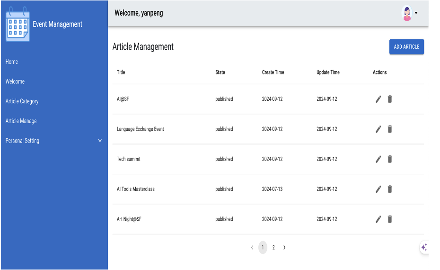The image size is (440, 270).
Task: Navigate to Home in sidebar
Action: [12, 62]
